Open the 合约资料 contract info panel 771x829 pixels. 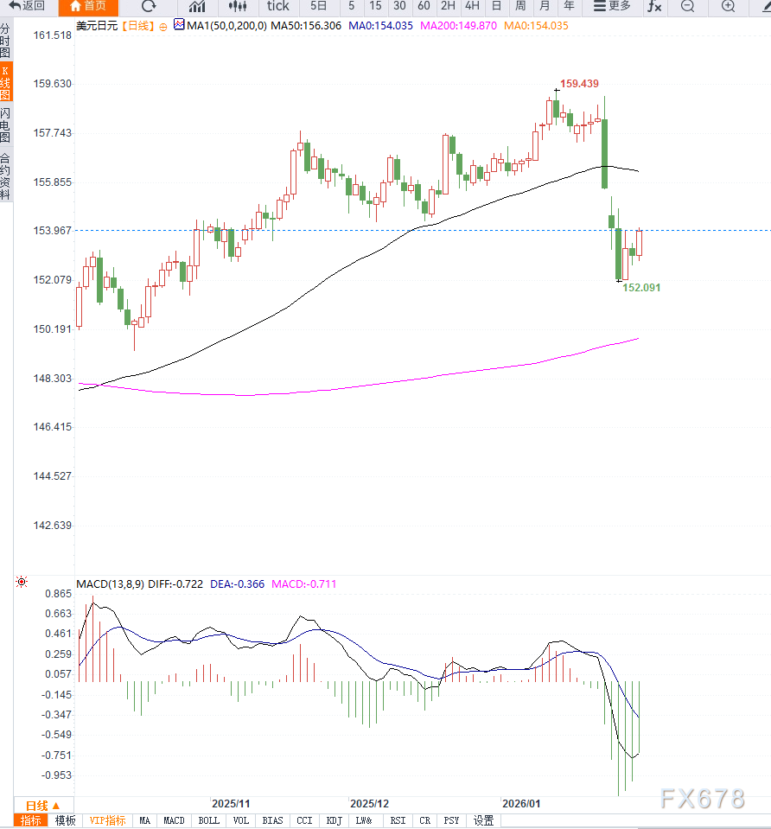tap(6, 176)
